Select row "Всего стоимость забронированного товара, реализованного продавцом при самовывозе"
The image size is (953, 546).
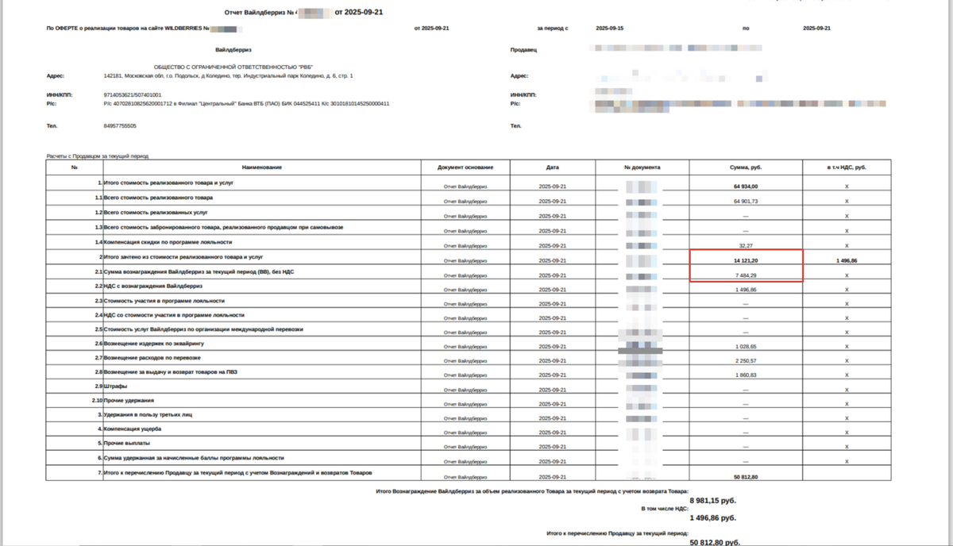(469, 229)
